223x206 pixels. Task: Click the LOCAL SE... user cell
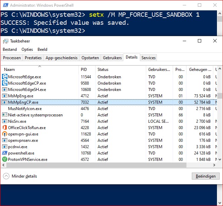click(x=158, y=121)
